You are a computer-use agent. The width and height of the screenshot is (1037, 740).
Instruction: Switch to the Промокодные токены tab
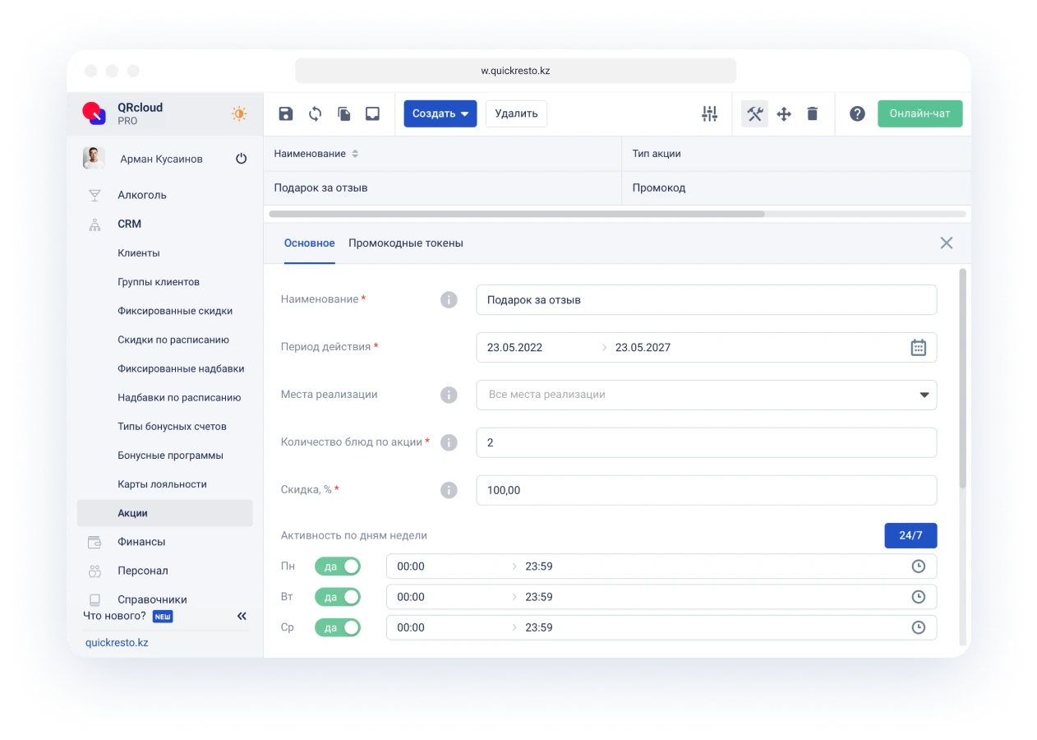click(406, 243)
